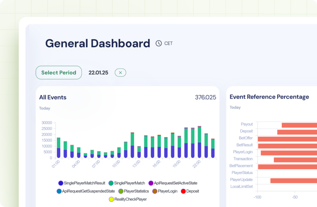The image size is (317, 207).
Task: Click the CET timezone label
Action: [x=168, y=43]
